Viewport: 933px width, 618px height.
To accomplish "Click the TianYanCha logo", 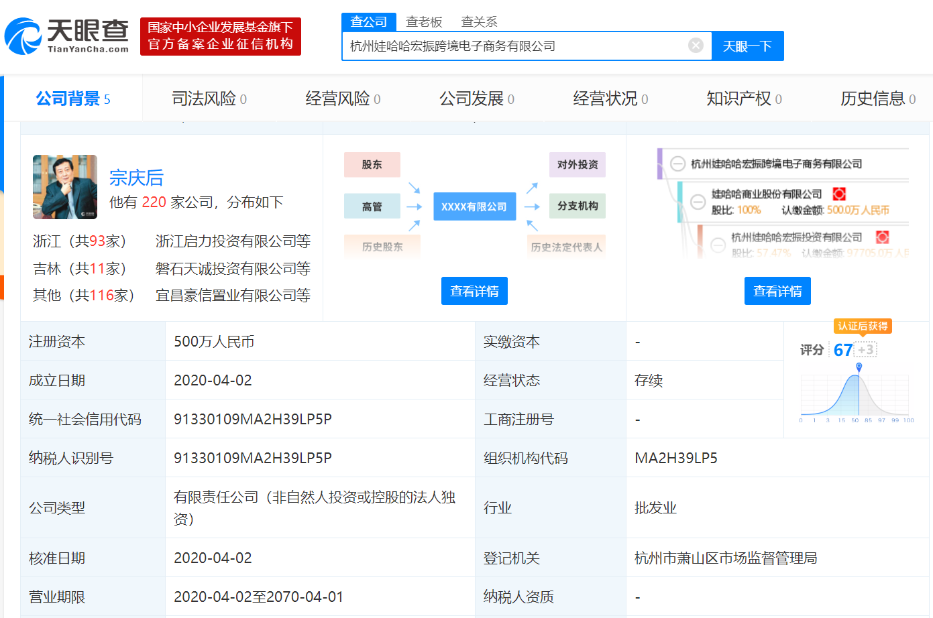I will pos(66,36).
